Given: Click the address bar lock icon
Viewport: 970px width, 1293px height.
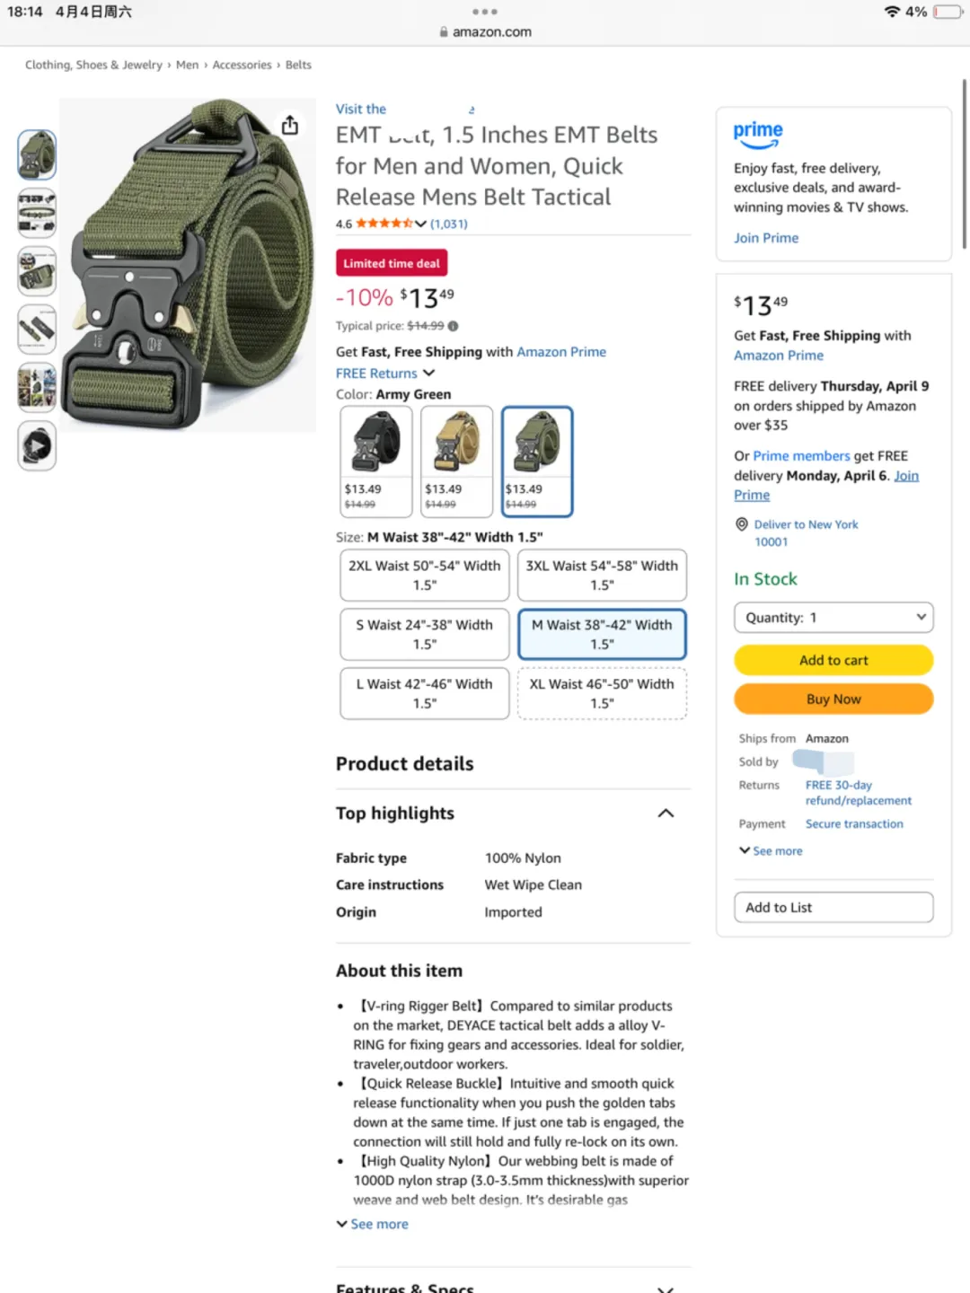Looking at the screenshot, I should pyautogui.click(x=444, y=31).
